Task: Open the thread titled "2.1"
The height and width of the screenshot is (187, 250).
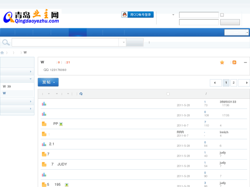Action: pos(52,144)
